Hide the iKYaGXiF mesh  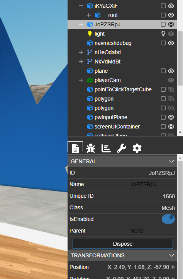pyautogui.click(x=171, y=6)
